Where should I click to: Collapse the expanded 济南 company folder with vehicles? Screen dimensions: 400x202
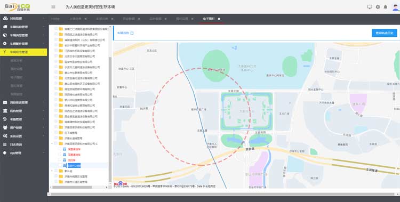[x=52, y=143]
